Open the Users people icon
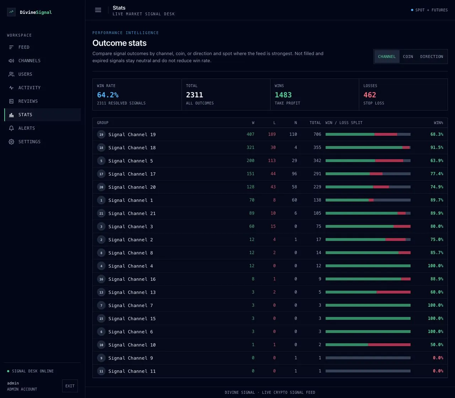This screenshot has width=455, height=398. coord(11,74)
